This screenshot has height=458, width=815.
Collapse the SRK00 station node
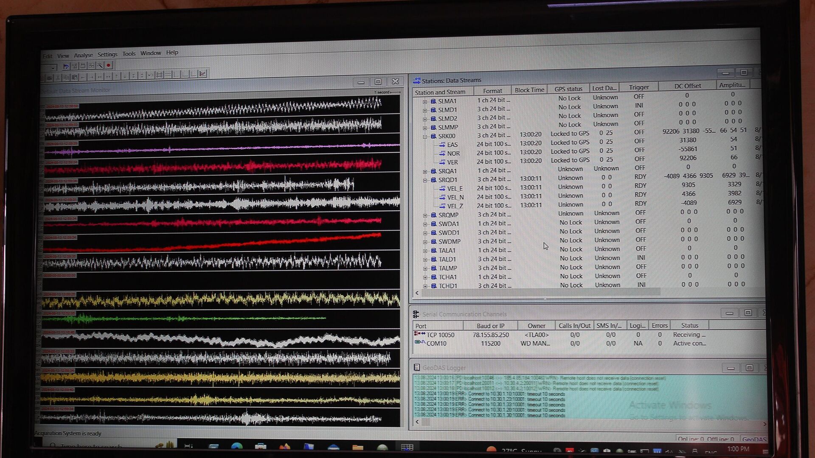[425, 137]
